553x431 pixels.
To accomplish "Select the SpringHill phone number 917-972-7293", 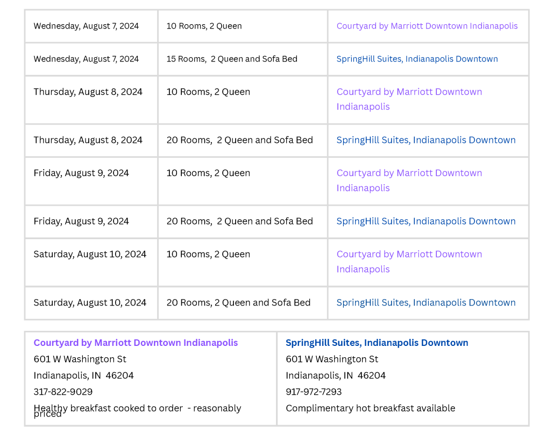I will (x=314, y=392).
